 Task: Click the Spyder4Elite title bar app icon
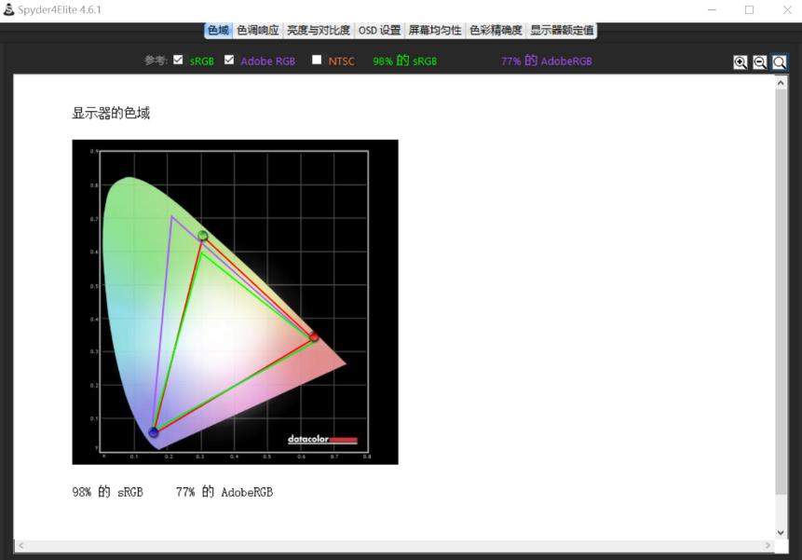pos(8,9)
